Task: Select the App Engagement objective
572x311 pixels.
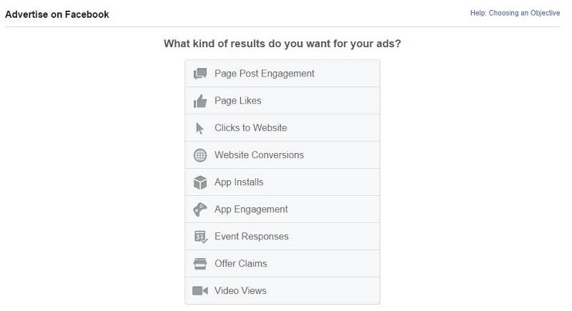Action: (251, 209)
